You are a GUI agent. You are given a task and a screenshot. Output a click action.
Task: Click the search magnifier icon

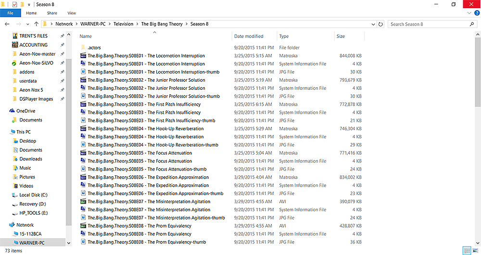click(472, 24)
